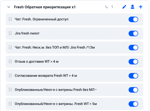The image size is (150, 111).
Task: Toggle 'Опубликованные/Неоп-е с витрины Fresh без МЛ' switch
Action: point(133,90)
